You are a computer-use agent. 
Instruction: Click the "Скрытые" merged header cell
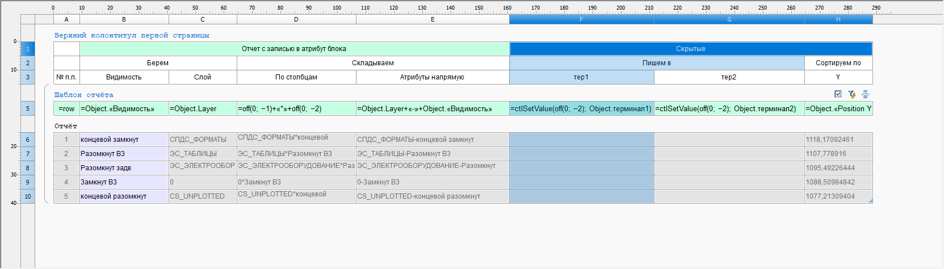tap(690, 49)
